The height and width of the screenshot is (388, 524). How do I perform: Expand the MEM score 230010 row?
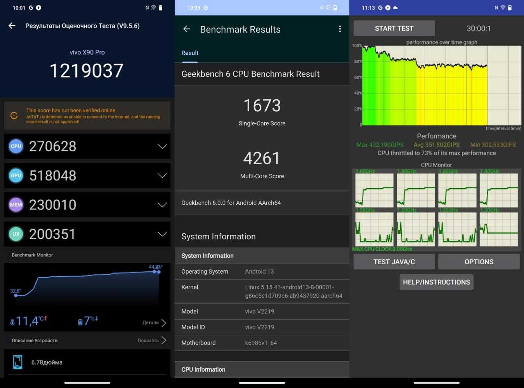162,205
